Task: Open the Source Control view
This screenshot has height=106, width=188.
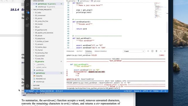Action: (27, 11)
